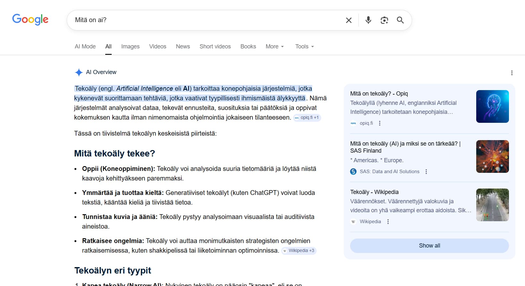Viewport: 525px width, 286px height.
Task: Open three-dot menu beside Wikipedia source
Action: tap(388, 222)
